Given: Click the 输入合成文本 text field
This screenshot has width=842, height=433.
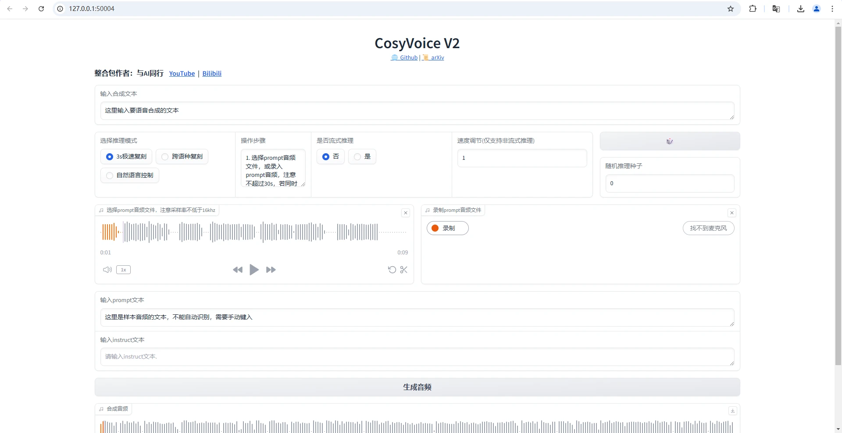Looking at the screenshot, I should click(x=417, y=111).
